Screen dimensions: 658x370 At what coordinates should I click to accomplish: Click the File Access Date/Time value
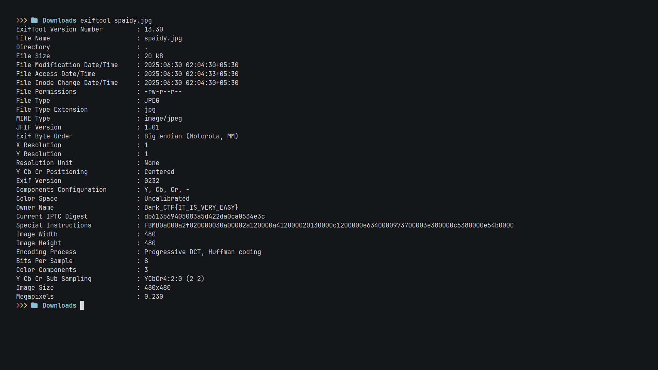point(191,74)
